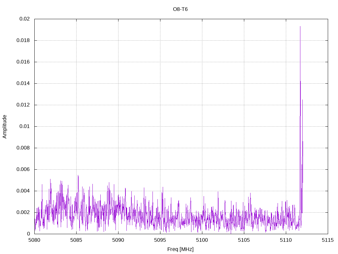Click the 0.01 y-axis tick label
The height and width of the screenshot is (254, 338).
pyautogui.click(x=24, y=126)
